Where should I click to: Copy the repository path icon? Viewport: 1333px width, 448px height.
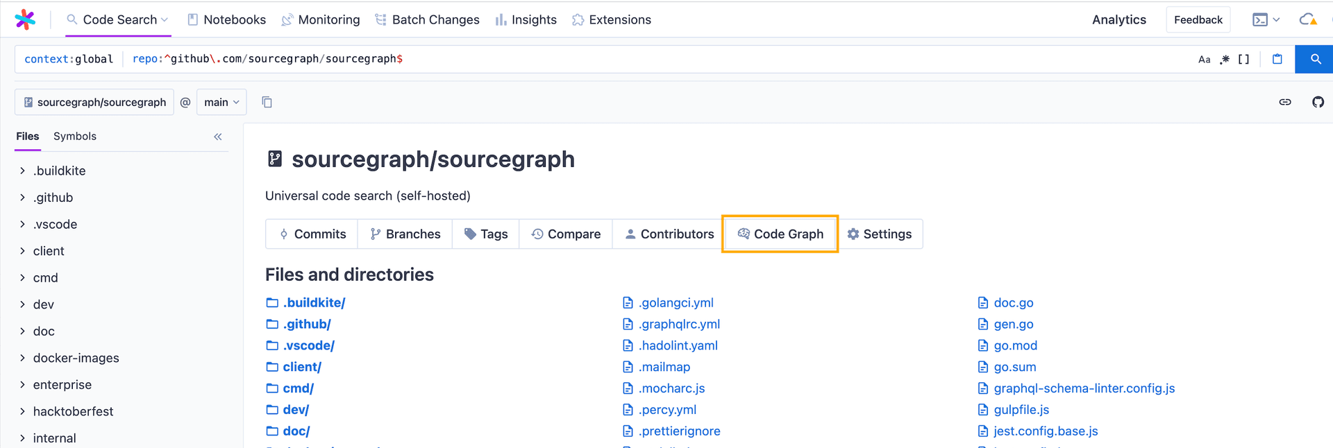tap(267, 102)
